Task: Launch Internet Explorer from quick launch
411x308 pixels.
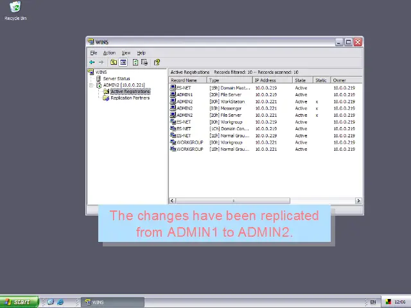Action: 60,302
